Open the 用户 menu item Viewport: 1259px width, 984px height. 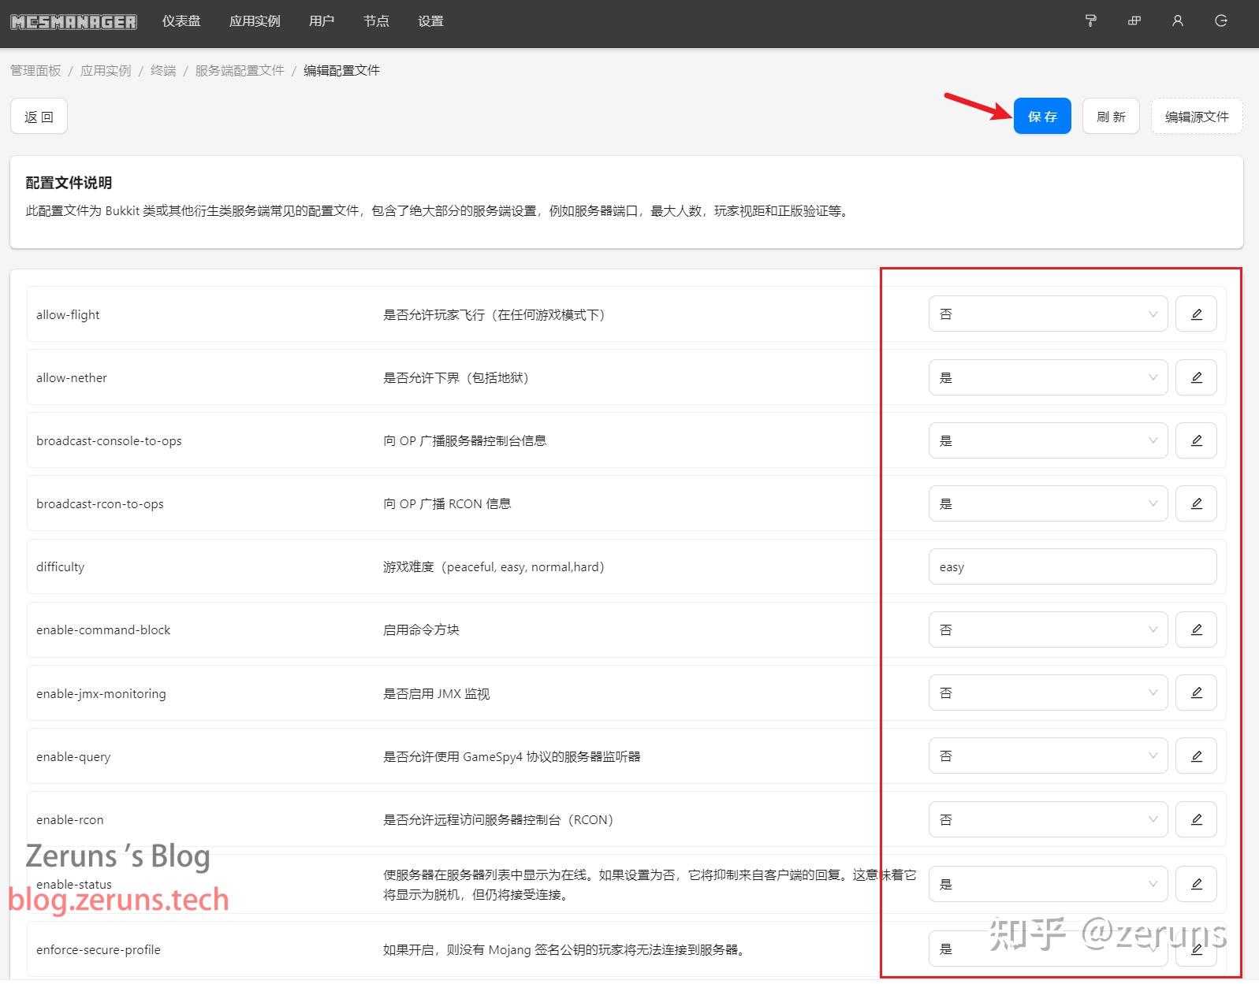[322, 21]
